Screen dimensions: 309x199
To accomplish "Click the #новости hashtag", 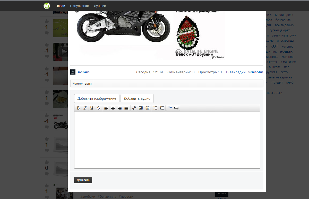I will tap(126, 197).
